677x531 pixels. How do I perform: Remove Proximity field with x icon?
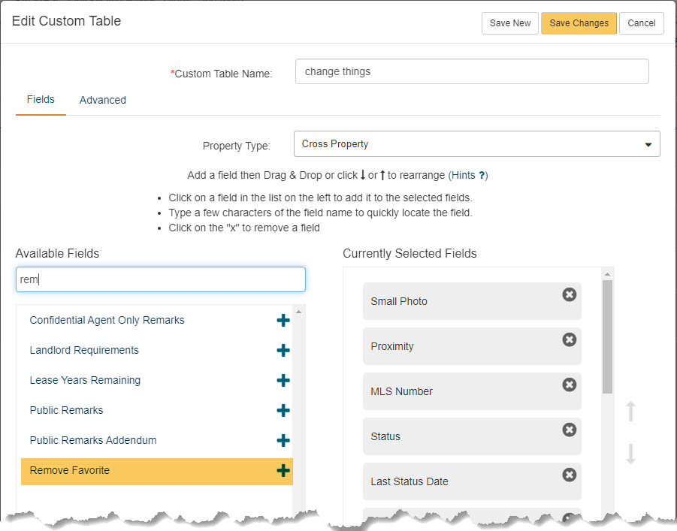tap(569, 339)
